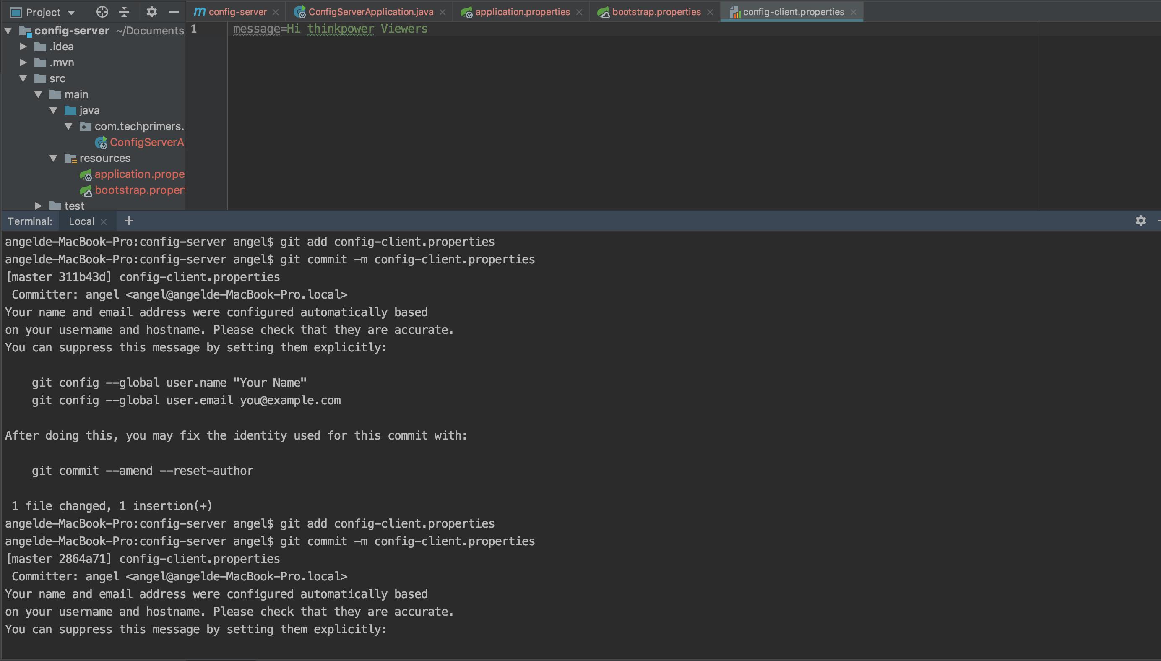Click the word Viewers in editor
Image resolution: width=1161 pixels, height=661 pixels.
click(404, 29)
